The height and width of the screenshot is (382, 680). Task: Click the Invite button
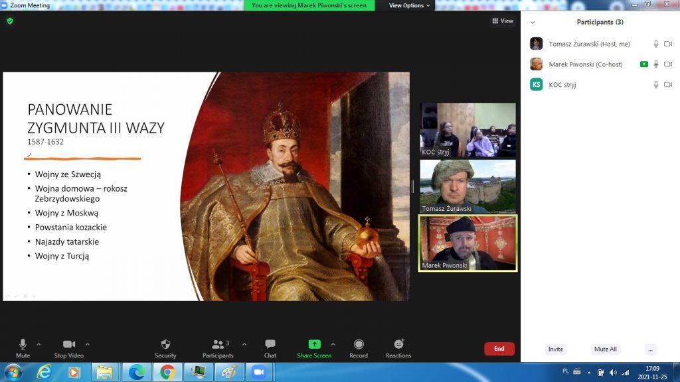click(556, 350)
